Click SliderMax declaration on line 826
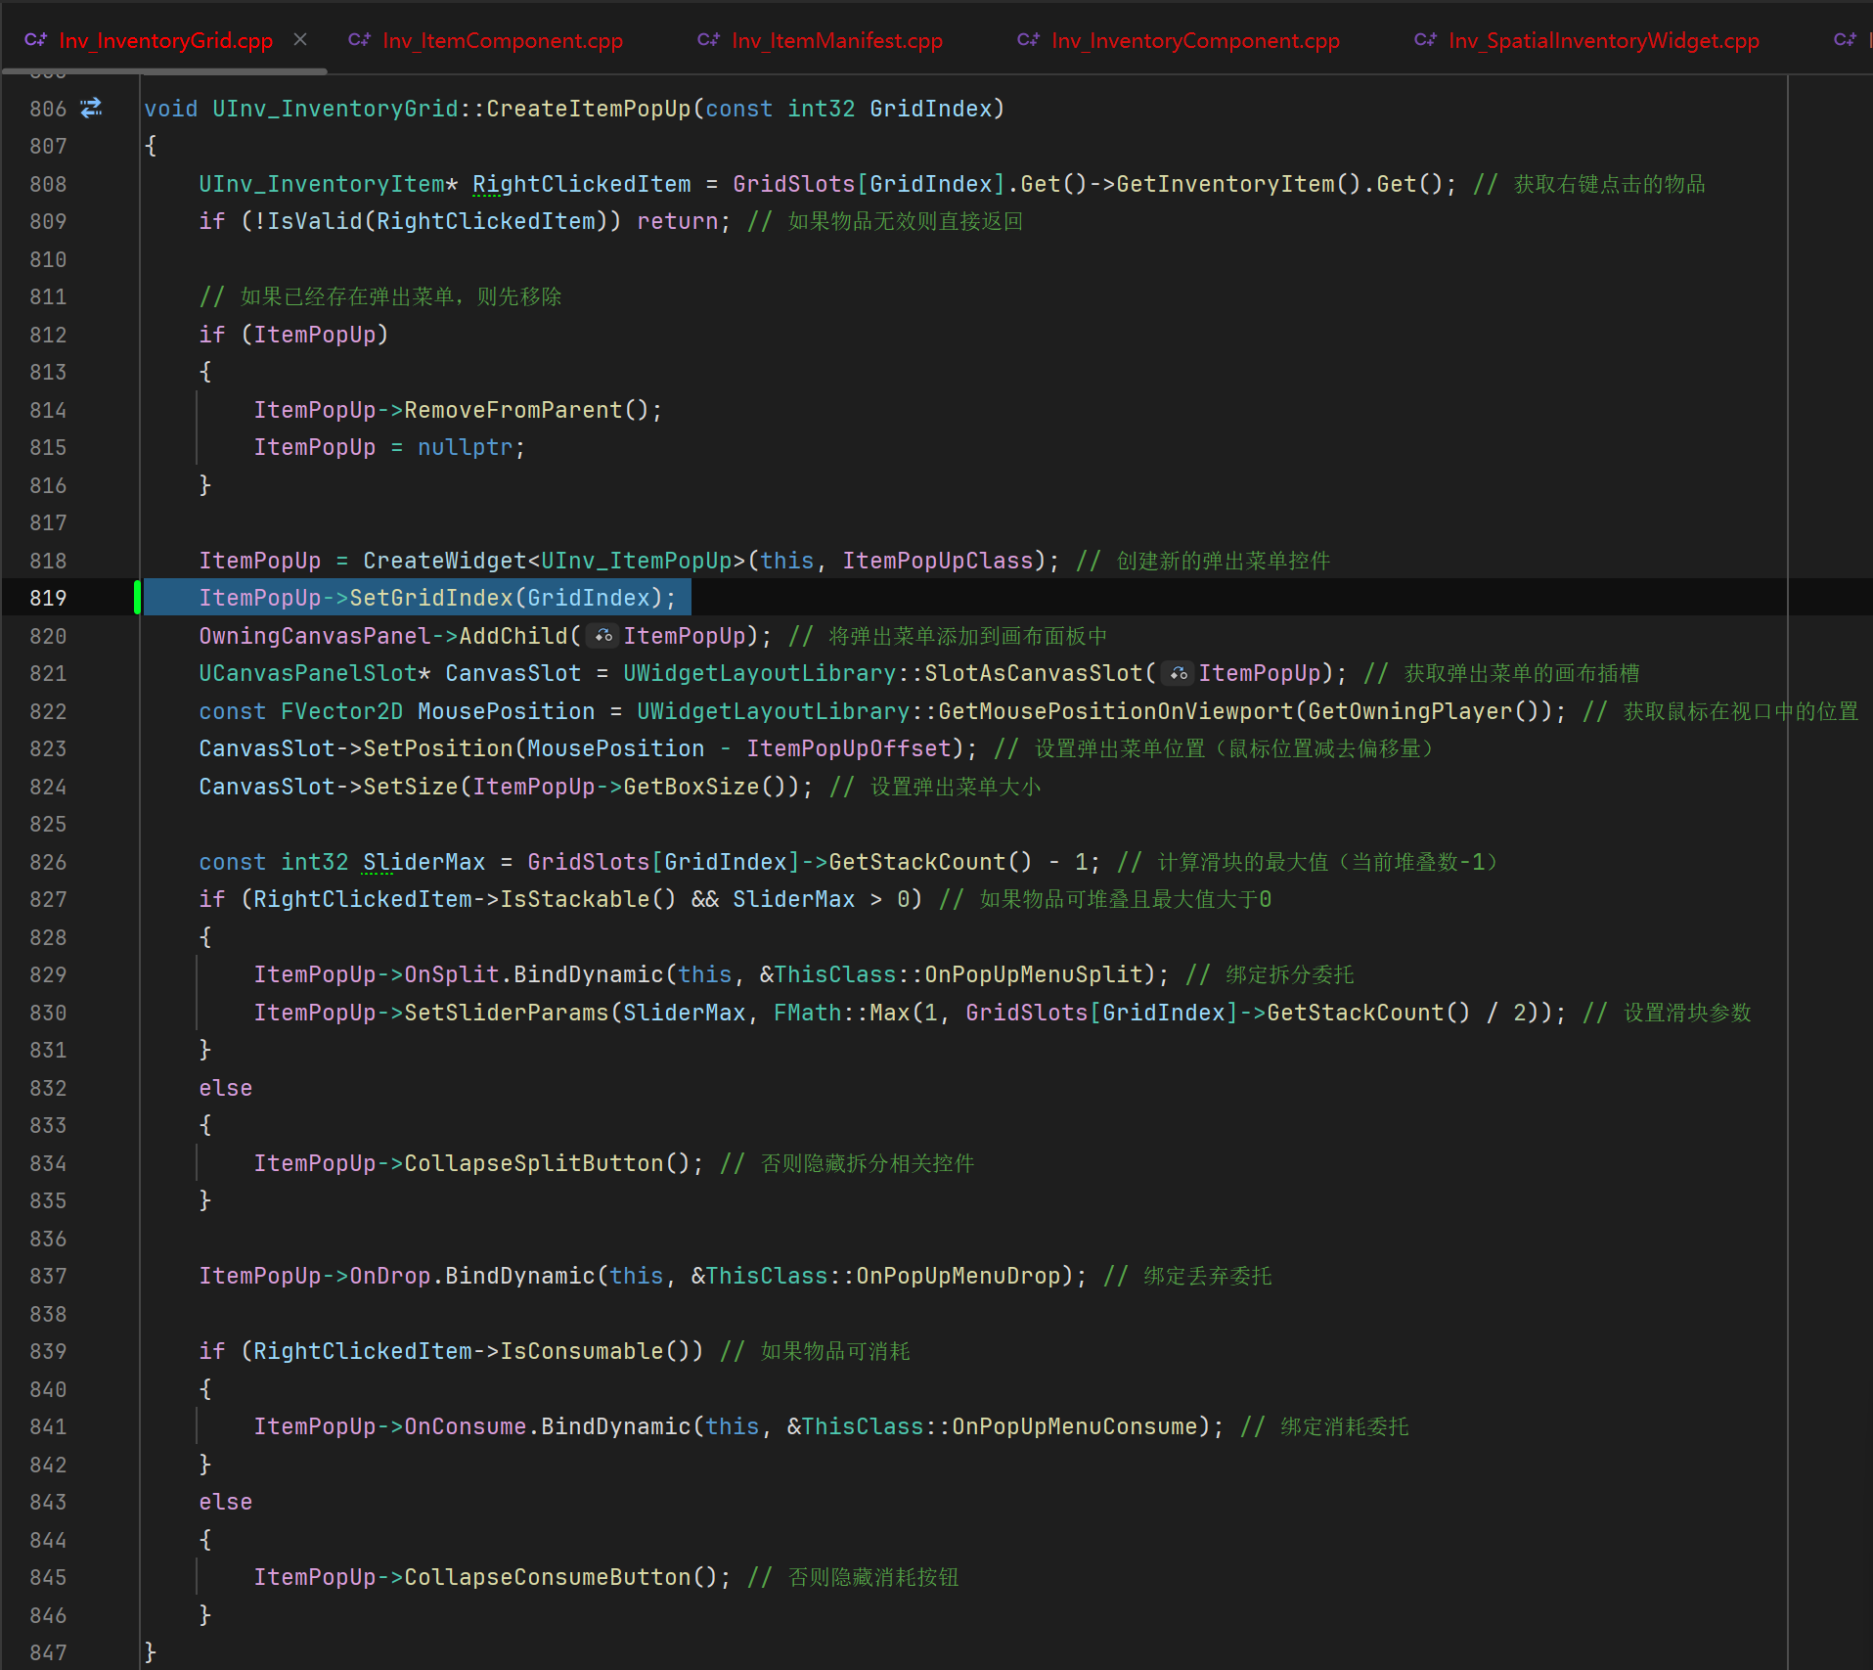This screenshot has width=1873, height=1670. click(x=424, y=862)
